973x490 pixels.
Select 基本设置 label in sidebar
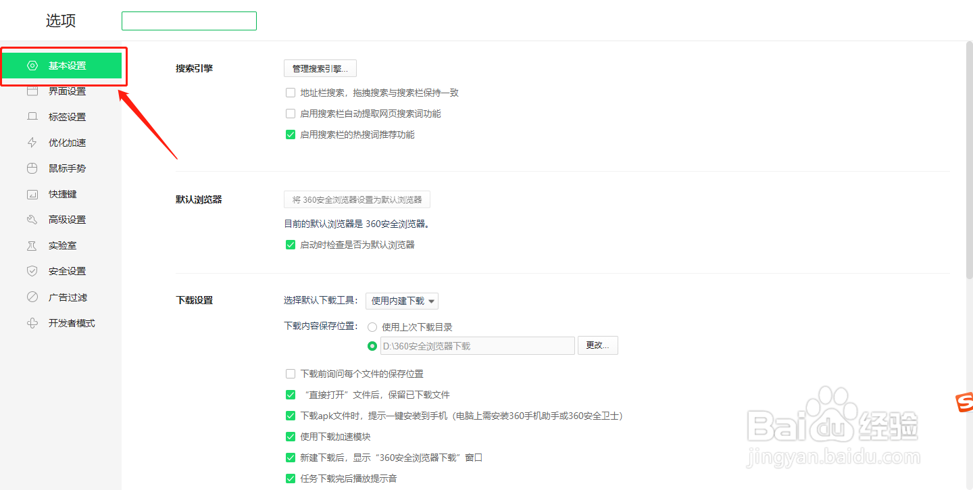[67, 66]
